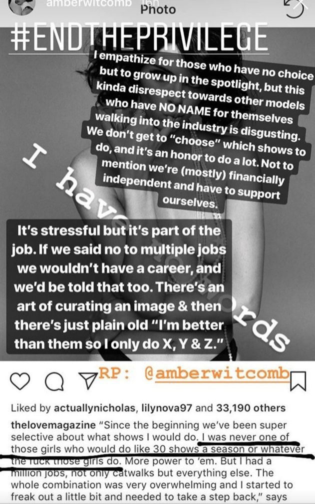Share the post via paper plane icon
Screen dimensions: 315x504
coord(87,381)
